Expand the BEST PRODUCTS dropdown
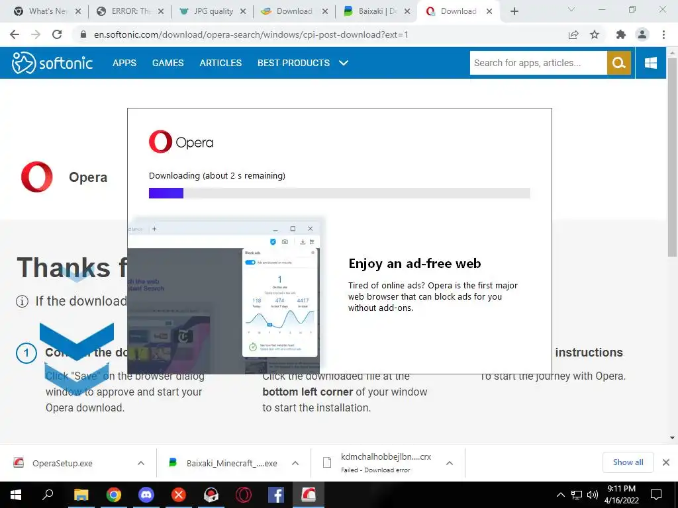 point(303,63)
